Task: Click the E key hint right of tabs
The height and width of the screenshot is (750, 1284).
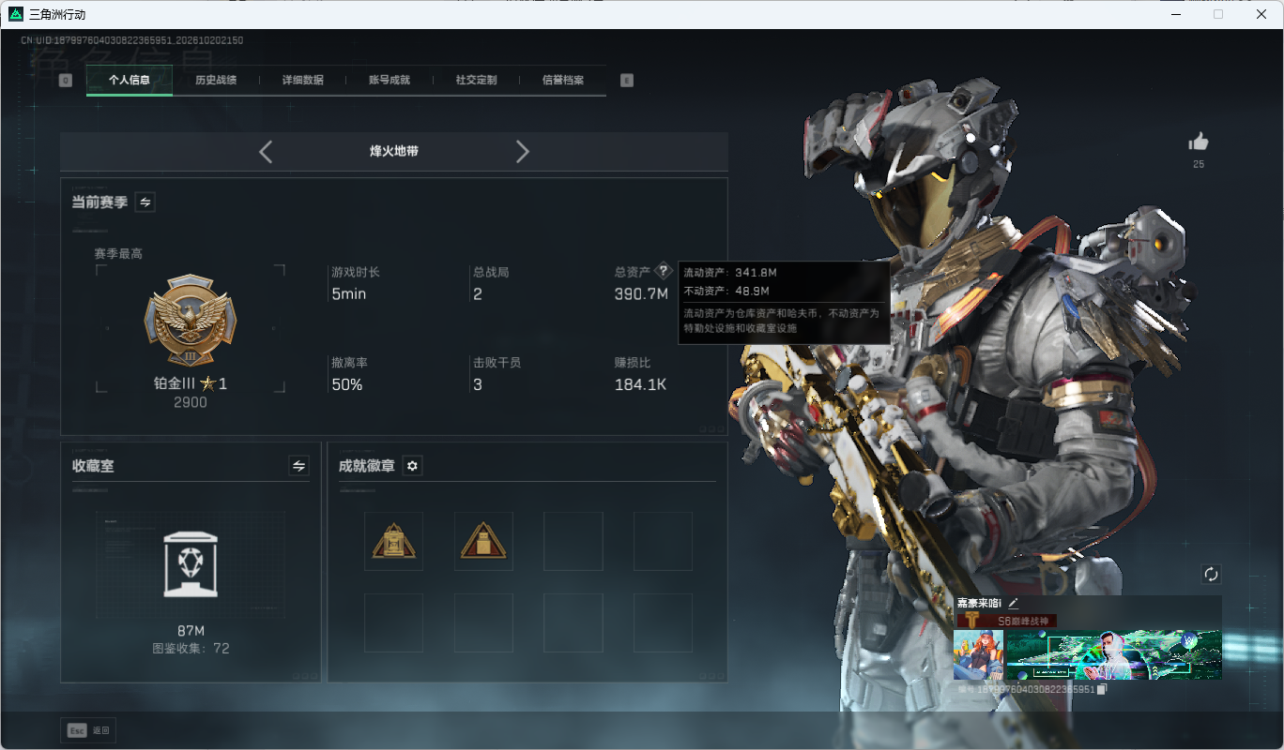Action: [x=627, y=81]
